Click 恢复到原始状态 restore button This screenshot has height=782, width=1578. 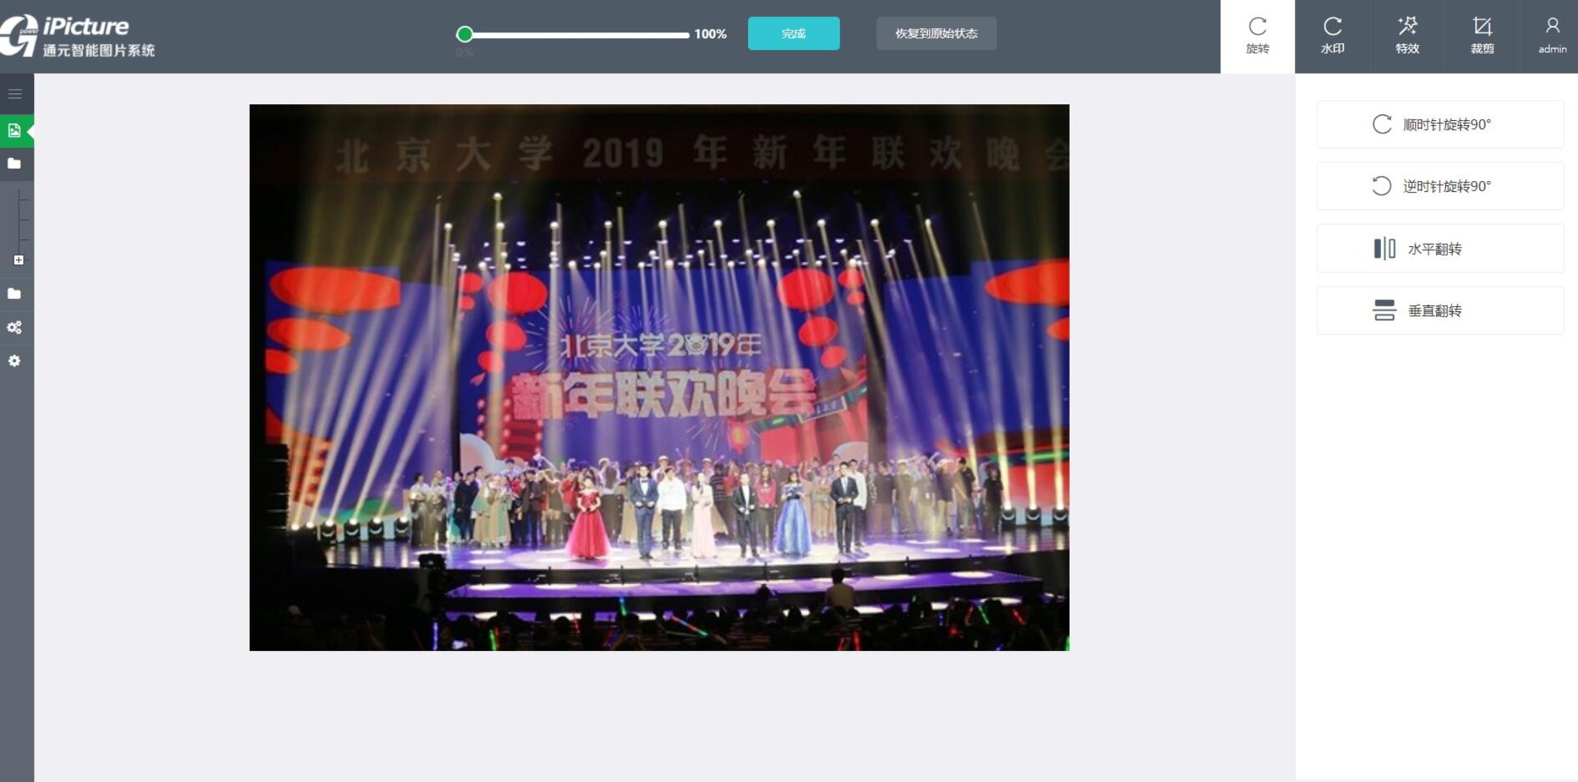(936, 33)
